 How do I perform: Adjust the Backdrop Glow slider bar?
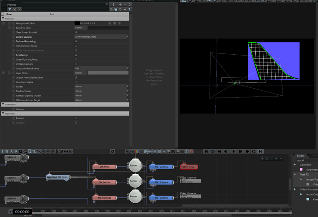pos(108,28)
